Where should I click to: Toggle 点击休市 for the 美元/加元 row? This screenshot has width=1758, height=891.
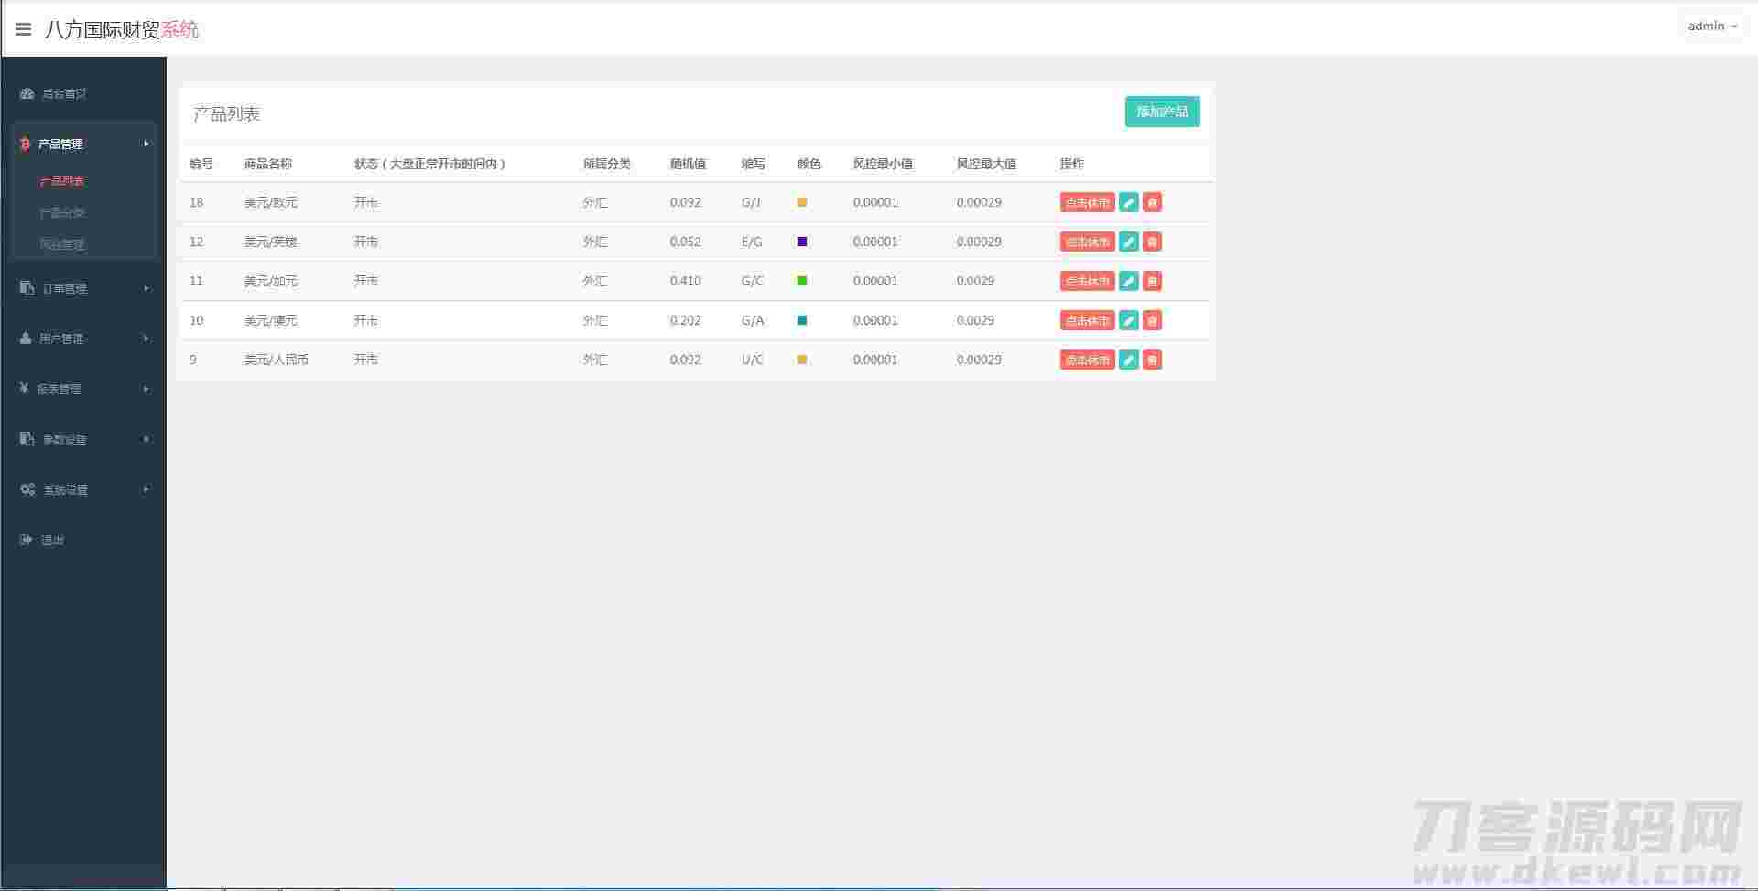click(x=1087, y=281)
